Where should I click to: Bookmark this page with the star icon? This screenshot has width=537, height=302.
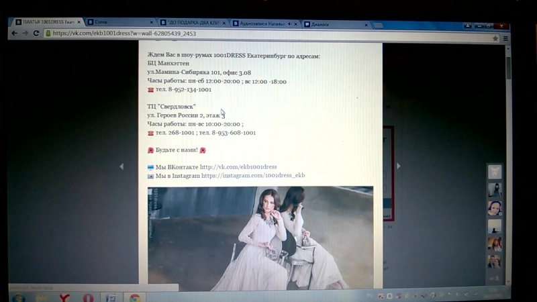pos(495,38)
